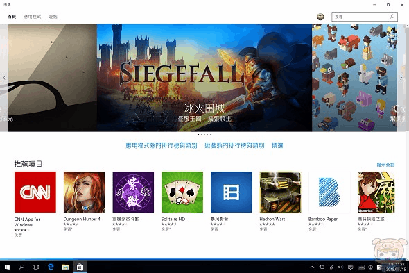Image resolution: width=409 pixels, height=273 pixels.
Task: Click the carousel page indicator dots
Action: click(204, 135)
